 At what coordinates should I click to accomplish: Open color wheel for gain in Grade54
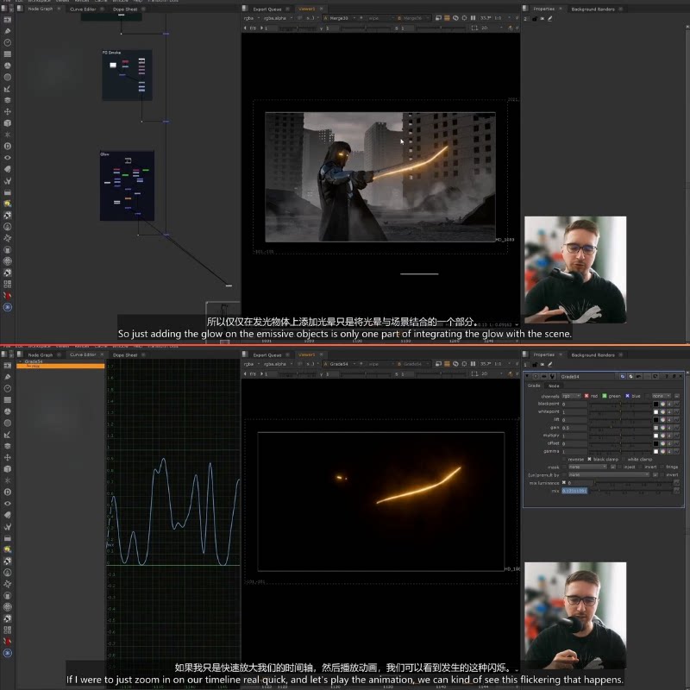(662, 427)
